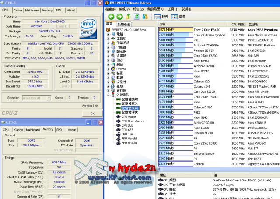Click OK button in top CPU-Z window
Image resolution: width=280 pixels, height=199 pixels.
(x=92, y=114)
